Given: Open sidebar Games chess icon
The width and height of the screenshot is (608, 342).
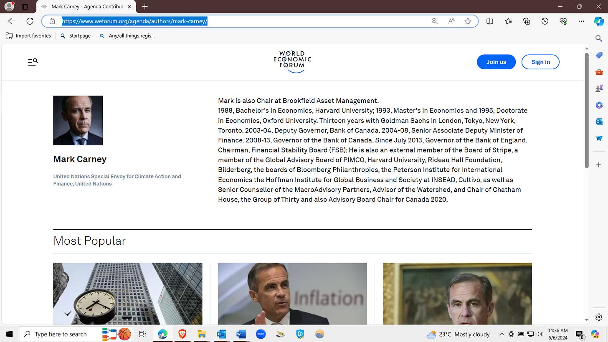Looking at the screenshot, I should [599, 89].
